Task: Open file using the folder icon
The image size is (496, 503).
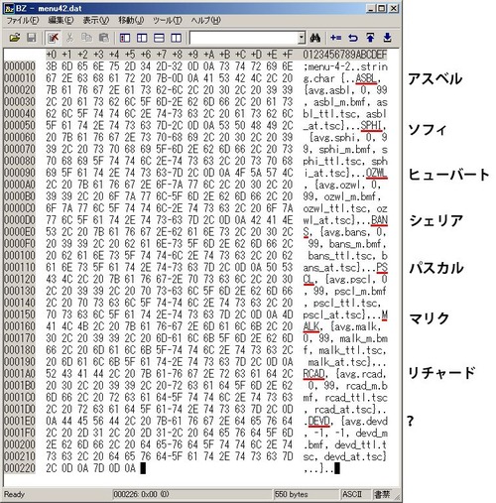Action: point(15,38)
